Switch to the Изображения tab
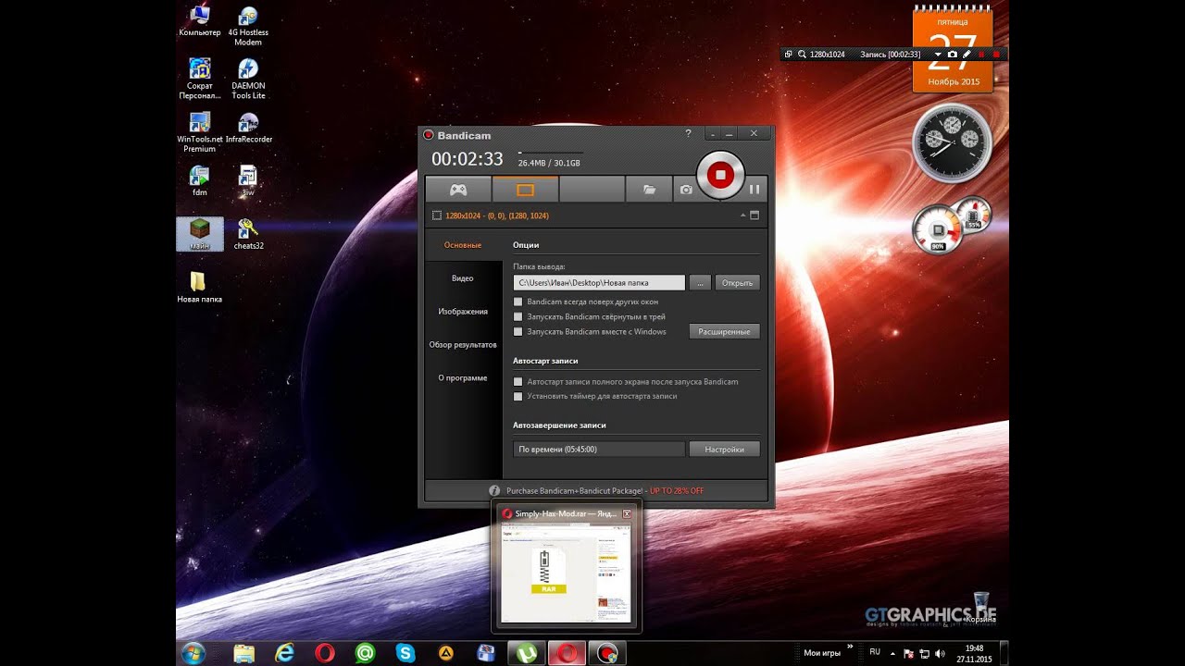The width and height of the screenshot is (1185, 666). click(x=463, y=312)
